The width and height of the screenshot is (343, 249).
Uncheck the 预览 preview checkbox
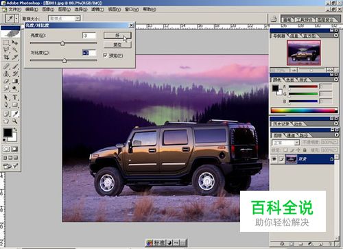tap(106, 56)
